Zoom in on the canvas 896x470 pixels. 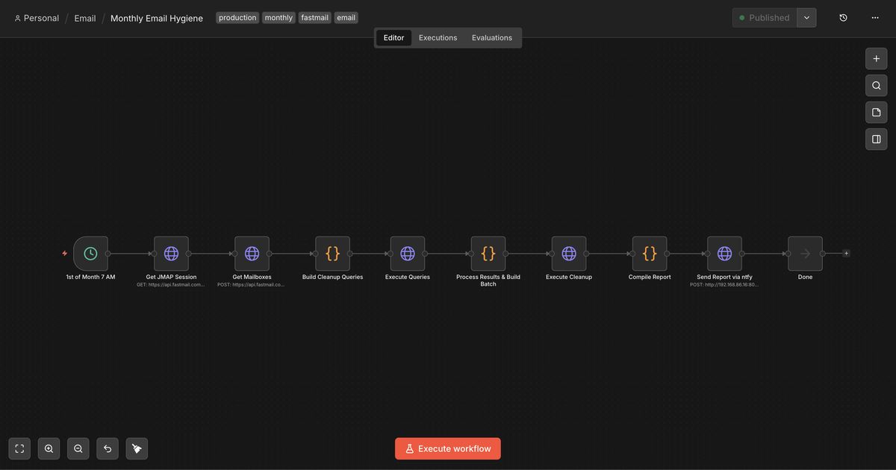(x=49, y=448)
